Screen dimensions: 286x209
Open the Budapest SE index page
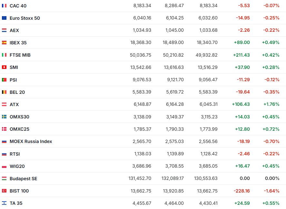pos(23,179)
